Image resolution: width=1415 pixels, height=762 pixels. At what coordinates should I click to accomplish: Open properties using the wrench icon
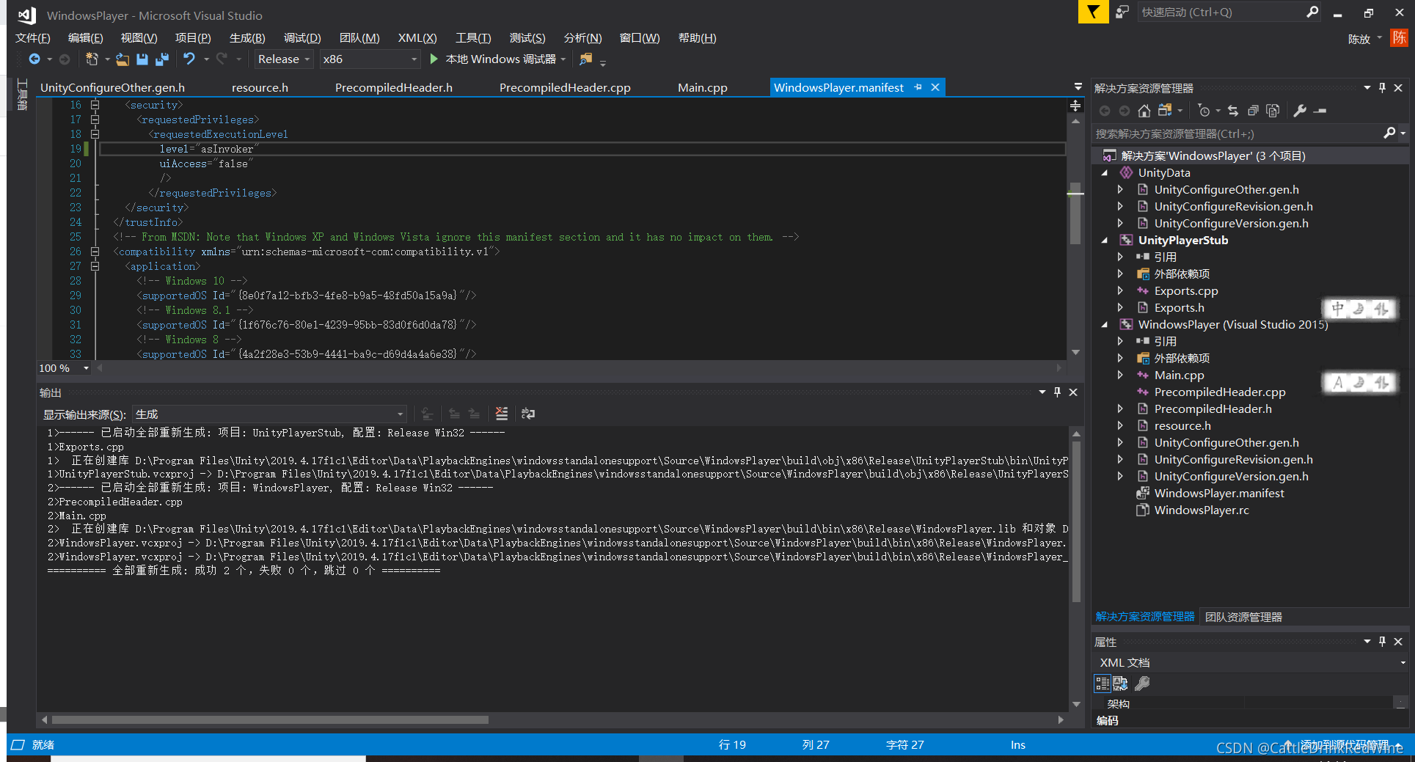[1300, 111]
